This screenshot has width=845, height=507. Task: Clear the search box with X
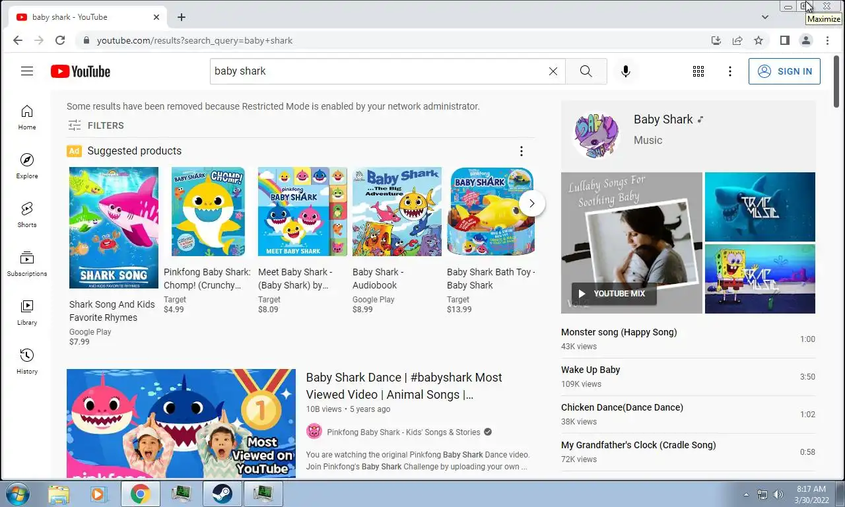553,71
